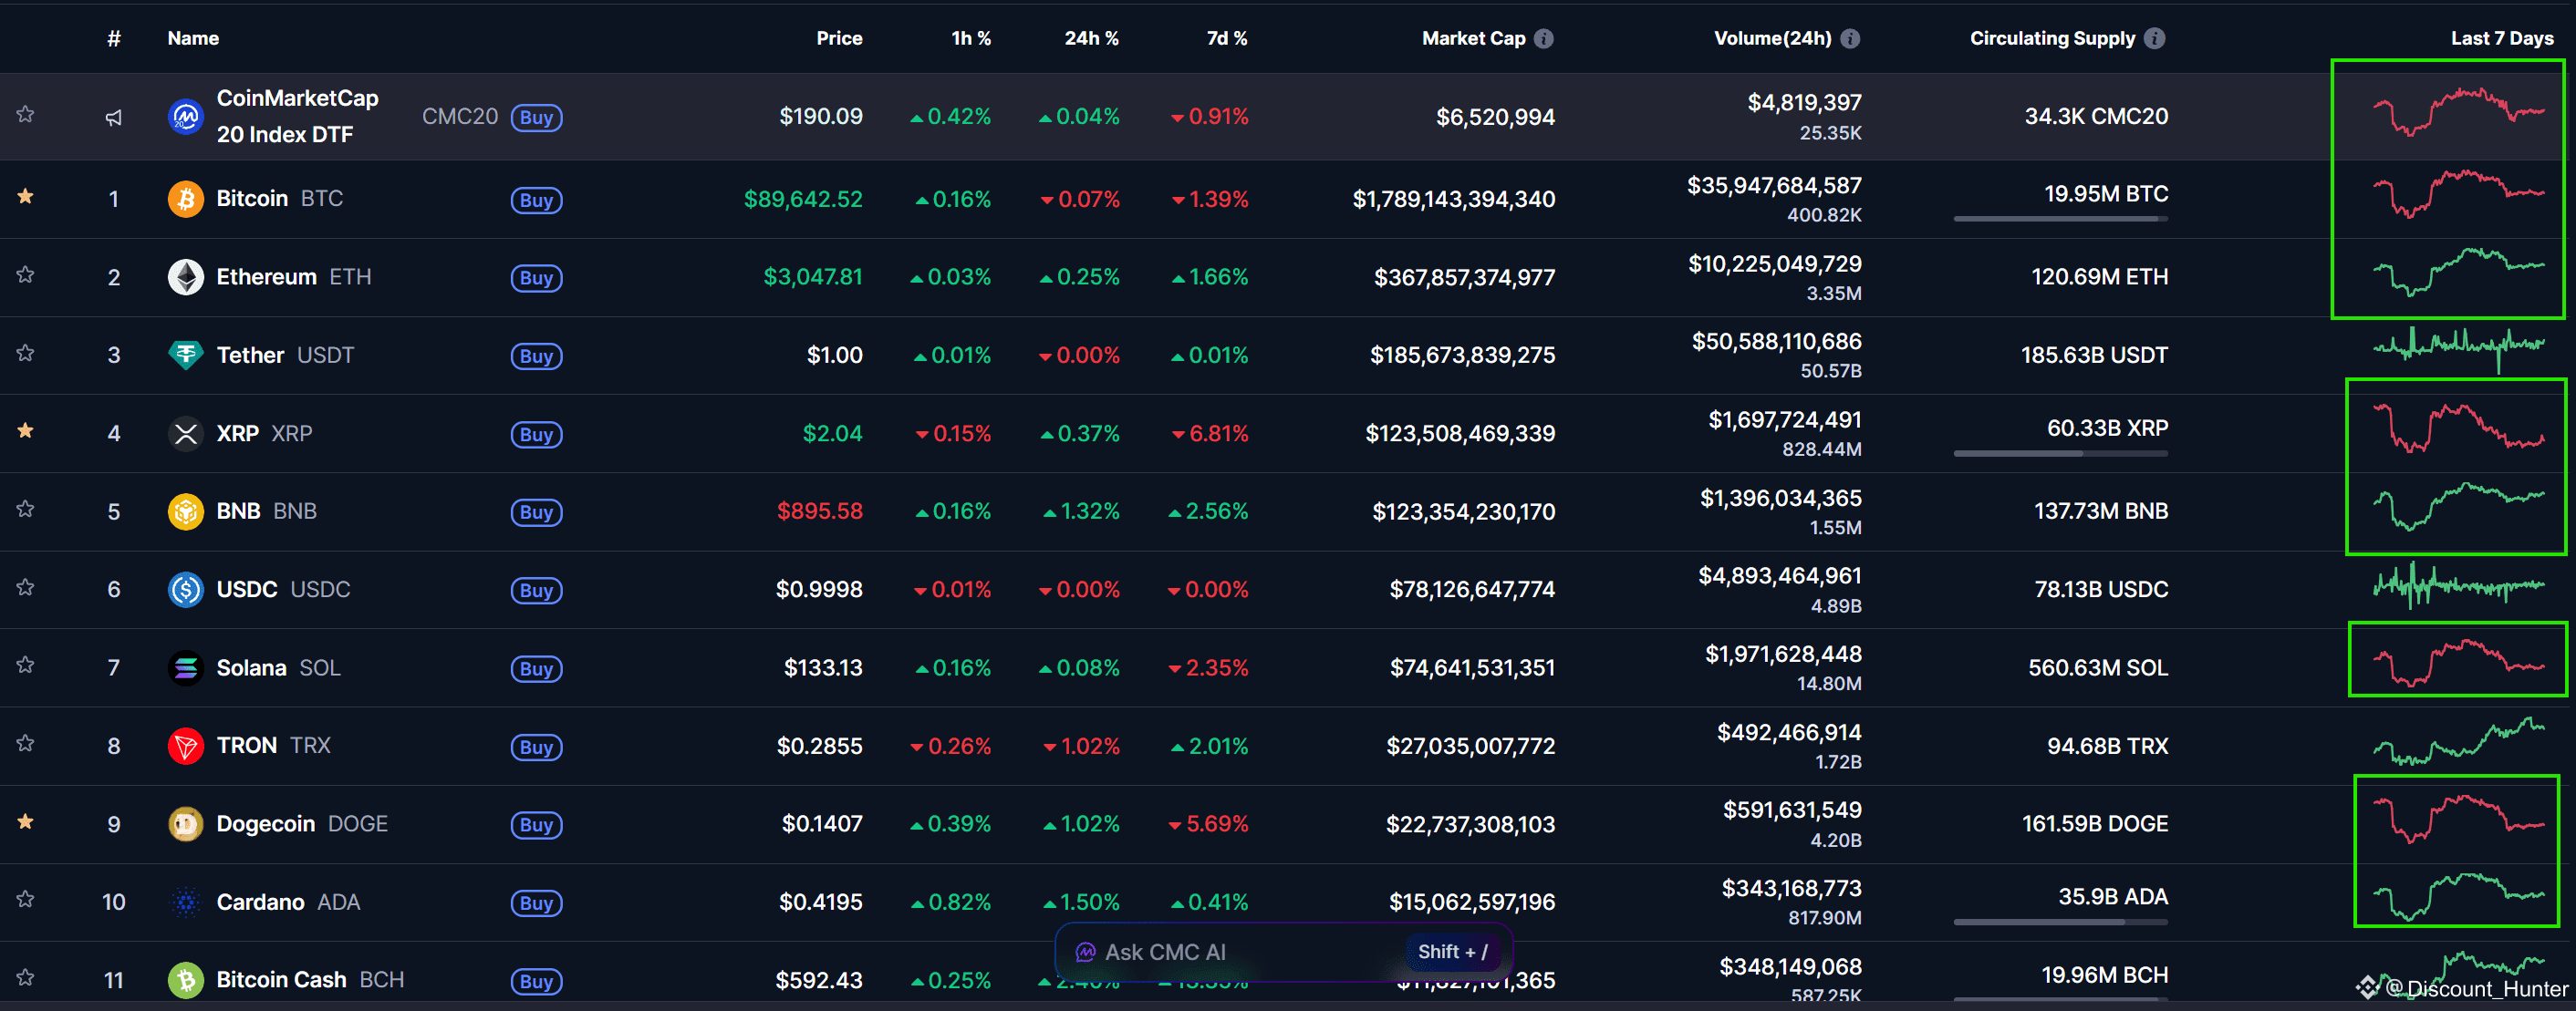
Task: Click Volume(24h) info icon
Action: (x=1850, y=39)
